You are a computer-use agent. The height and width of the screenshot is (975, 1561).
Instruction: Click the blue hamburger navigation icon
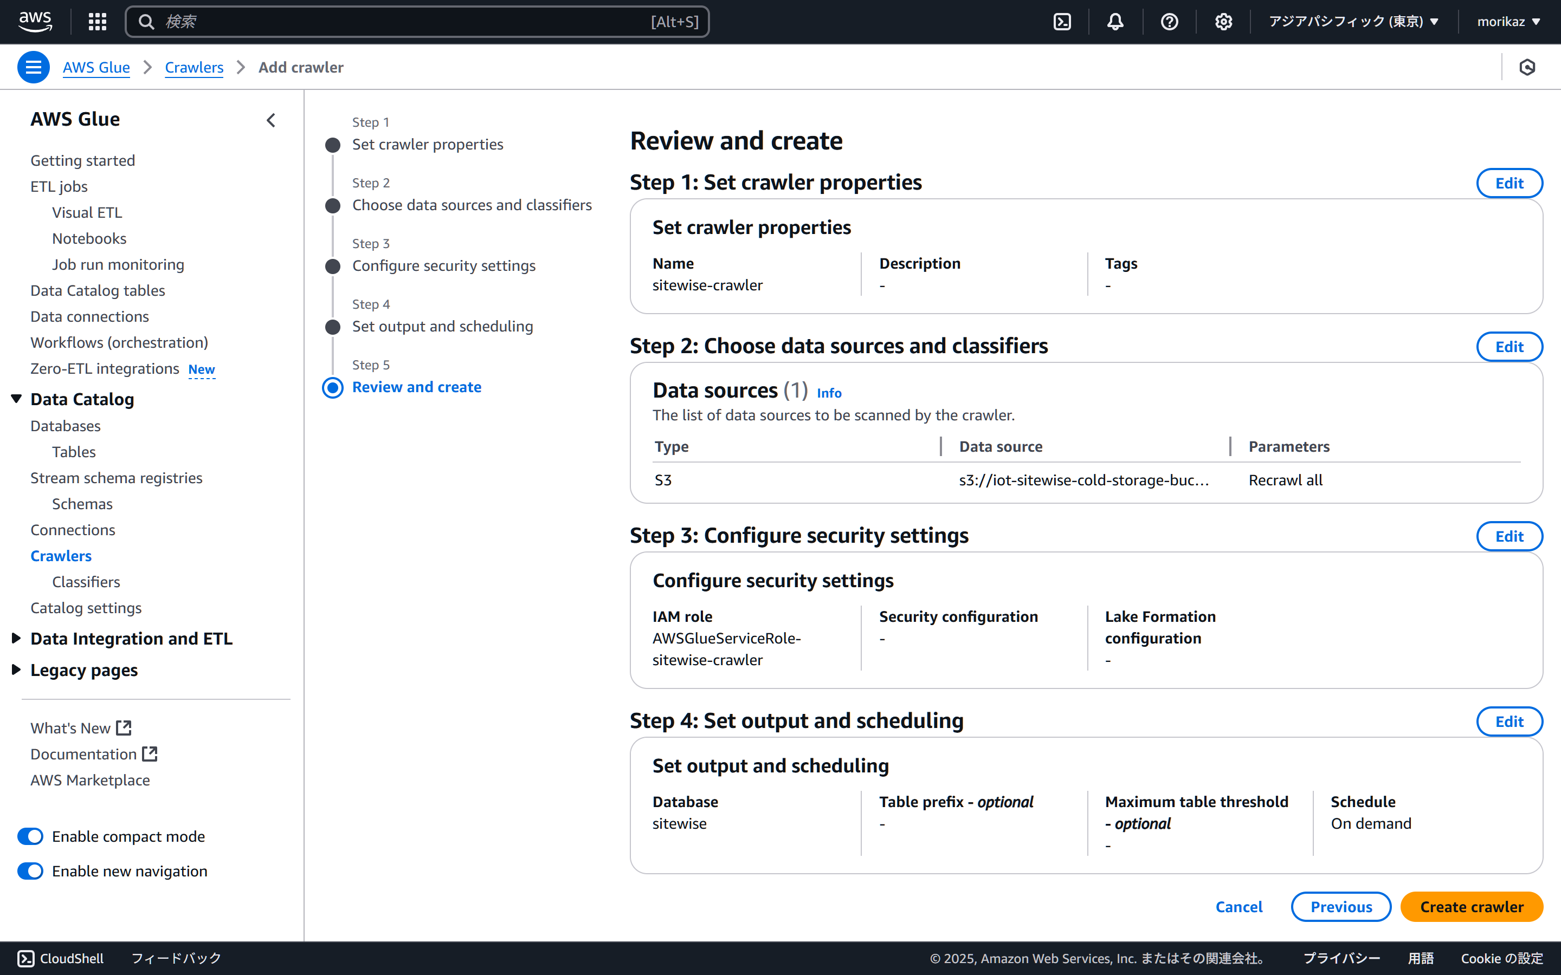34,67
